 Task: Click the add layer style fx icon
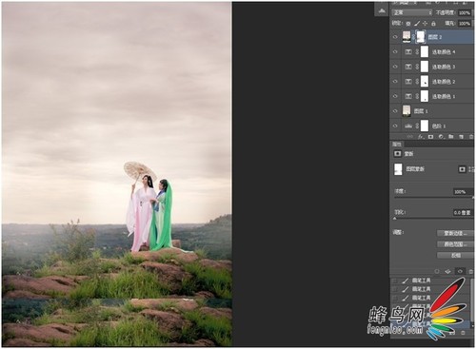point(421,137)
